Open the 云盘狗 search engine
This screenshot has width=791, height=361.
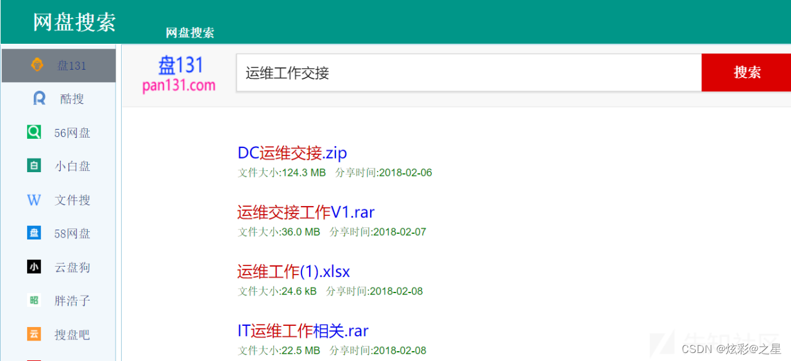click(x=34, y=267)
